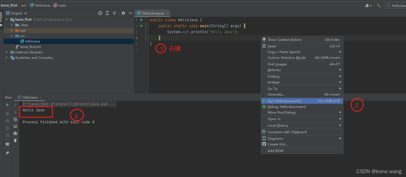Choose Generate... in context menu
The height and width of the screenshot is (177, 406).
point(302,94)
